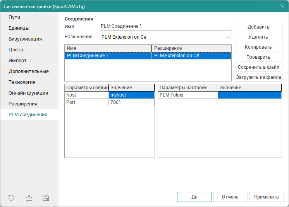
Task: Select Онлайн функции in the sidebar
Action: [28, 93]
